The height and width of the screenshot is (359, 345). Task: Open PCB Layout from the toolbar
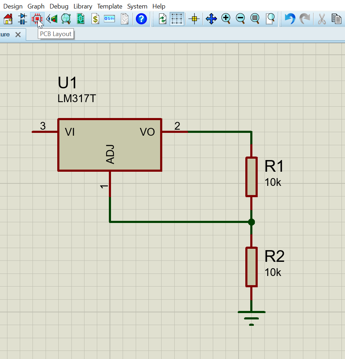click(x=37, y=18)
